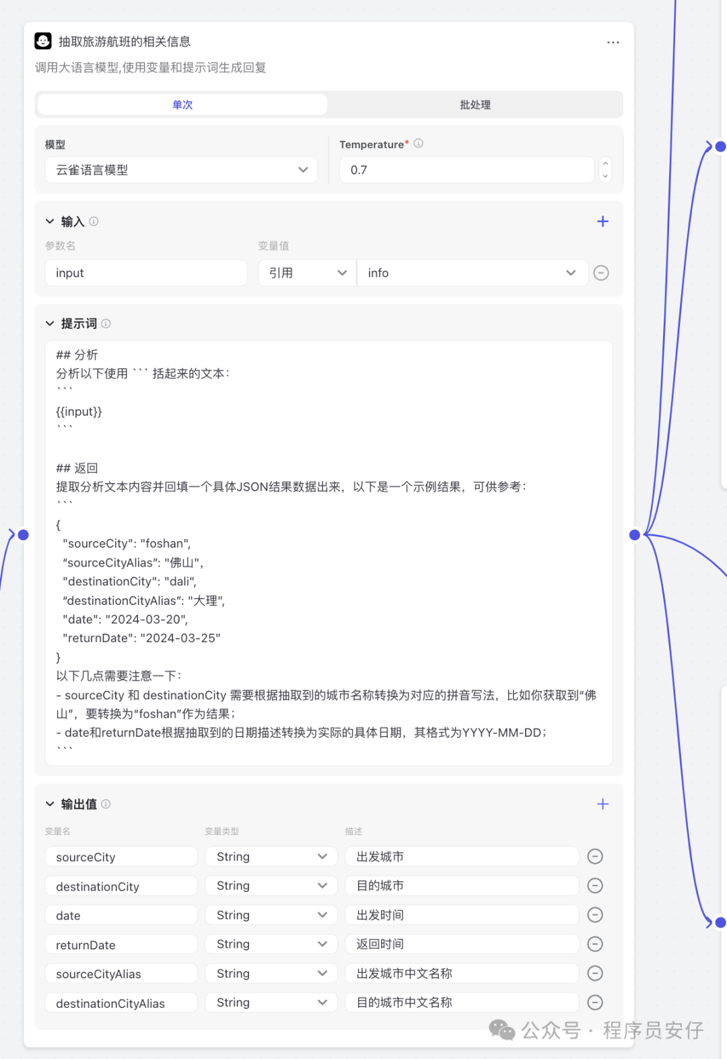Click the upper right connected node port
Screen dimensions: 727x1059
pyautogui.click(x=720, y=146)
